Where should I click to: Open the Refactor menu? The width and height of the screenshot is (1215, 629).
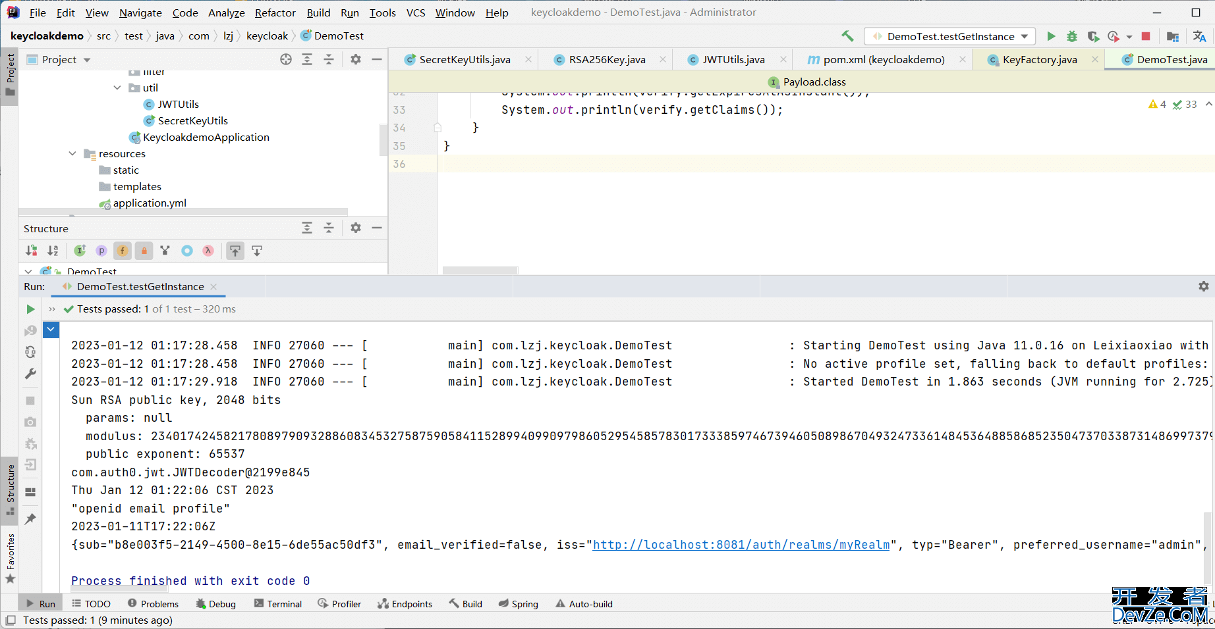point(275,13)
